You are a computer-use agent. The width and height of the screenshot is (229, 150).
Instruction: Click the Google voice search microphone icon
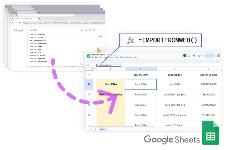86,30
